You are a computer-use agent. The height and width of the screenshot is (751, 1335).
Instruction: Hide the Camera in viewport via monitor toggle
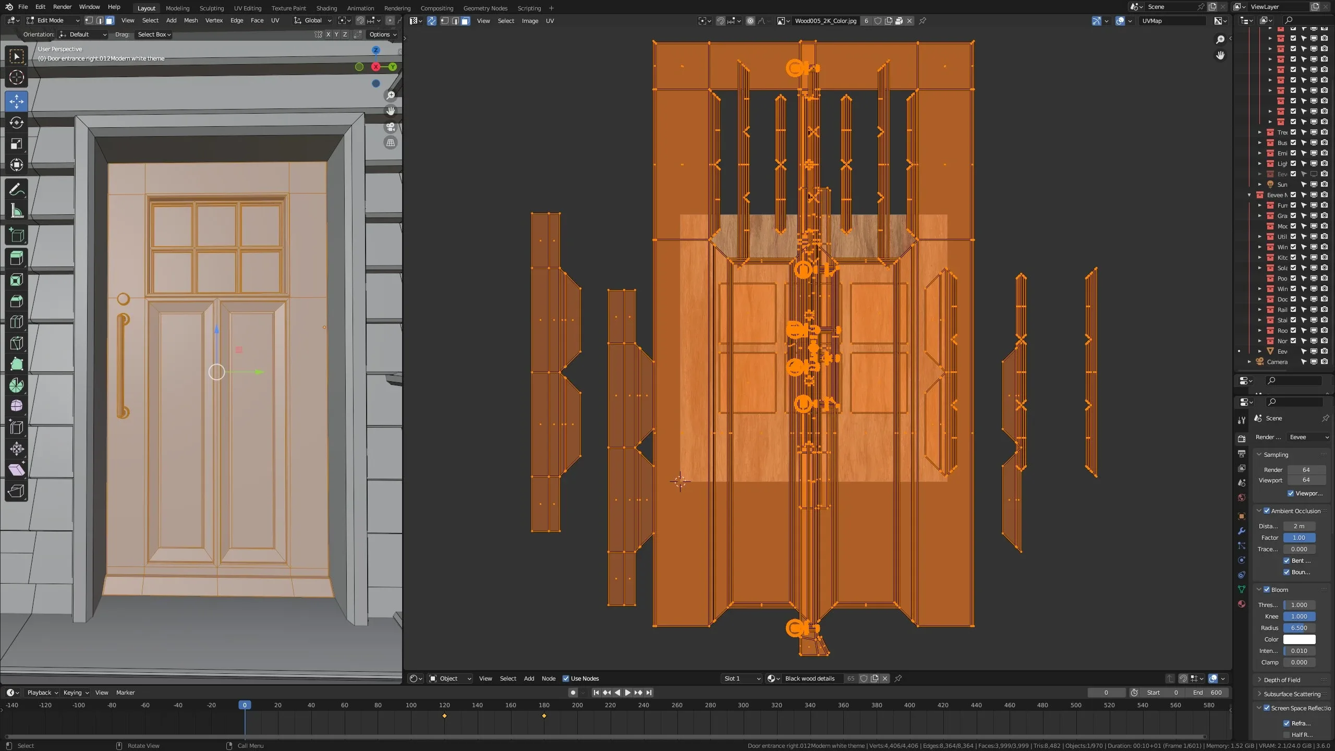(x=1313, y=361)
